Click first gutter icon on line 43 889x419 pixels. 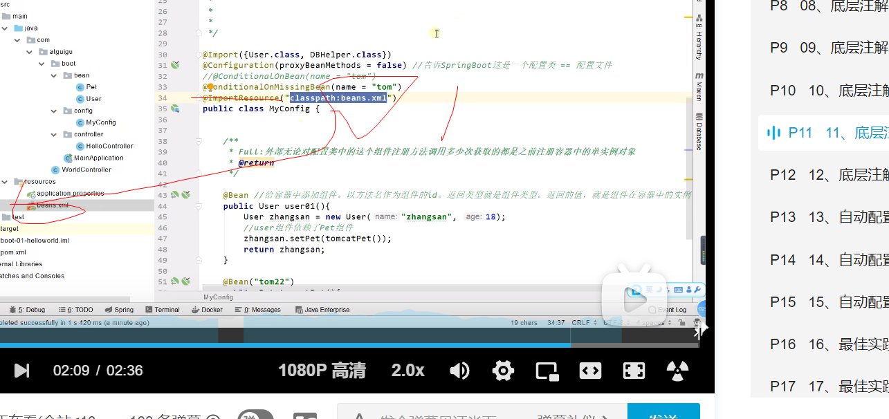(x=176, y=195)
